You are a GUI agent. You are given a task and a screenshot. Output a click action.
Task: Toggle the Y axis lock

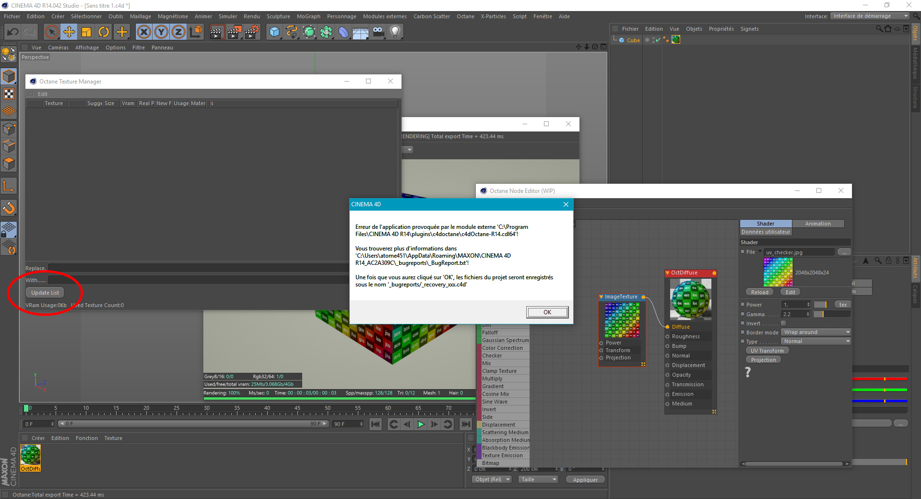pos(161,32)
